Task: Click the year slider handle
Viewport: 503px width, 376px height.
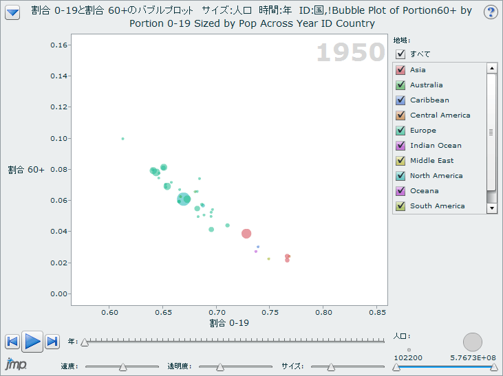Action: coord(85,342)
